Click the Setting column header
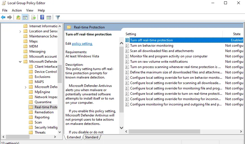245x144 pixels. (x=131, y=34)
